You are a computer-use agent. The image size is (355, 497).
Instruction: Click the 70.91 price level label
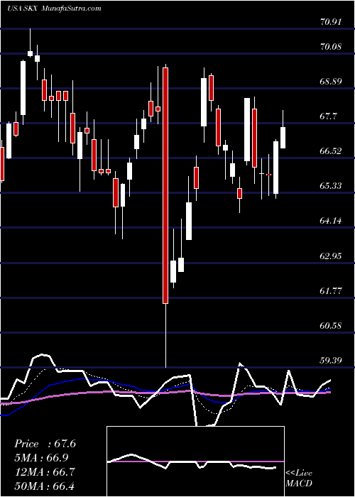[331, 22]
